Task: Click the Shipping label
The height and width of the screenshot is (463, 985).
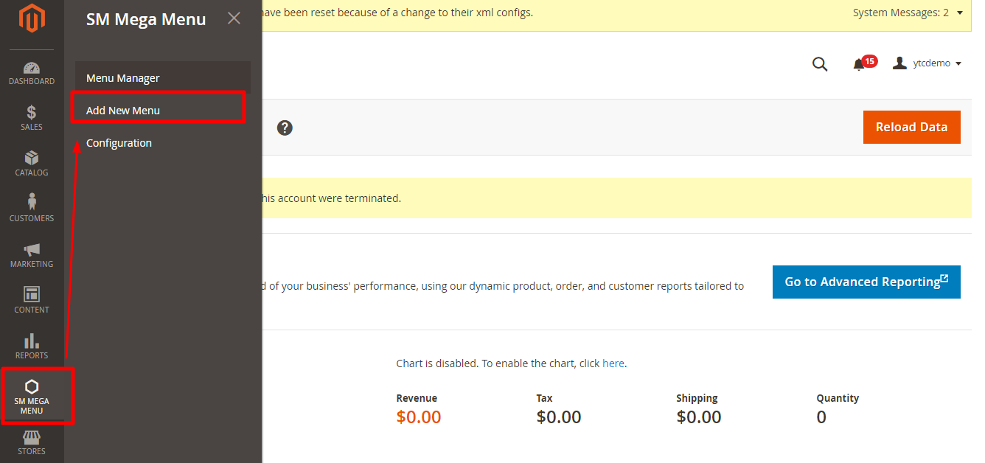Action: pyautogui.click(x=697, y=398)
